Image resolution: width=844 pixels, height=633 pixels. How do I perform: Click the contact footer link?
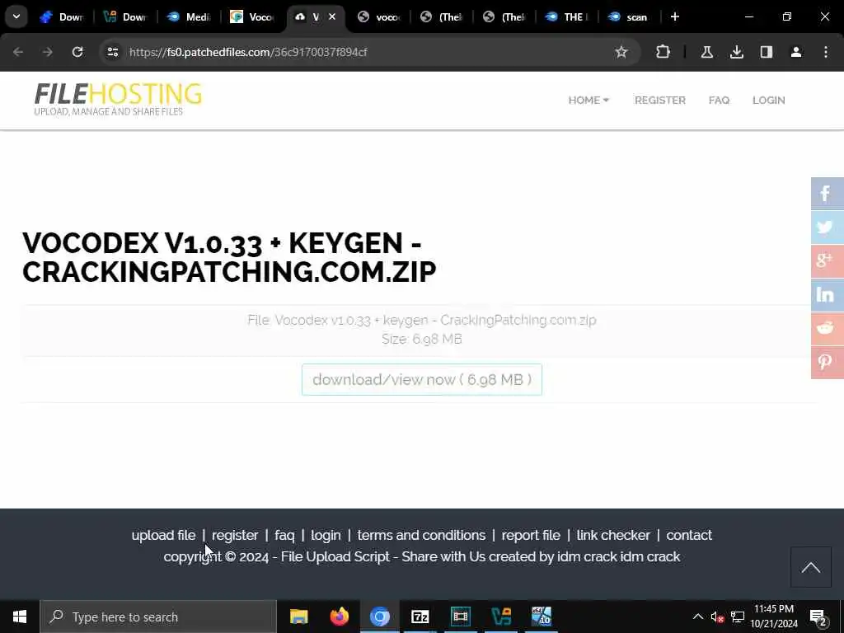pos(689,535)
